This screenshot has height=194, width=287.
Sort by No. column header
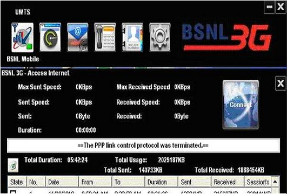click(x=36, y=182)
